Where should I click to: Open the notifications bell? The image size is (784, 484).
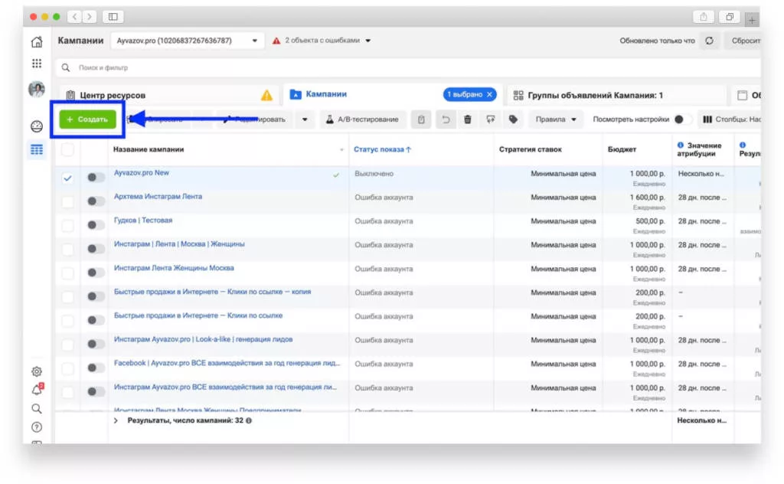click(37, 390)
